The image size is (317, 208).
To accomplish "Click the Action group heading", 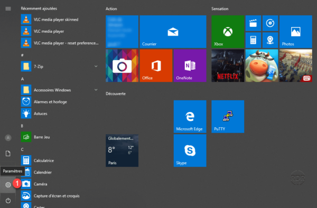I will [x=111, y=8].
